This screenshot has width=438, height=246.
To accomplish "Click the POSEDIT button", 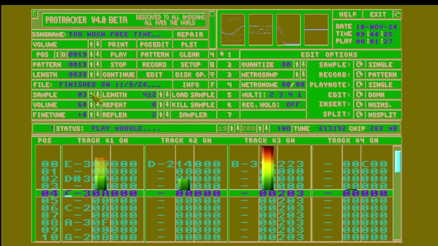I will tap(154, 44).
